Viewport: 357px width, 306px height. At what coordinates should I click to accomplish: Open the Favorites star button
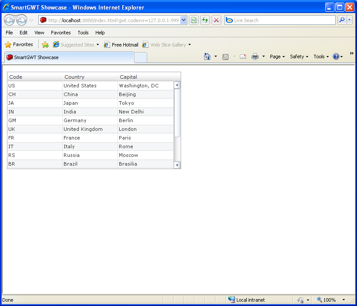[19, 45]
